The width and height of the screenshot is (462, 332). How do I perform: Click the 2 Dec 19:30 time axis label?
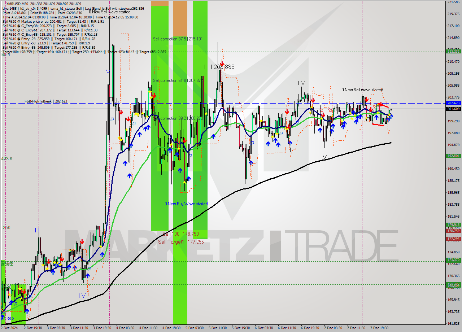click(x=33, y=328)
